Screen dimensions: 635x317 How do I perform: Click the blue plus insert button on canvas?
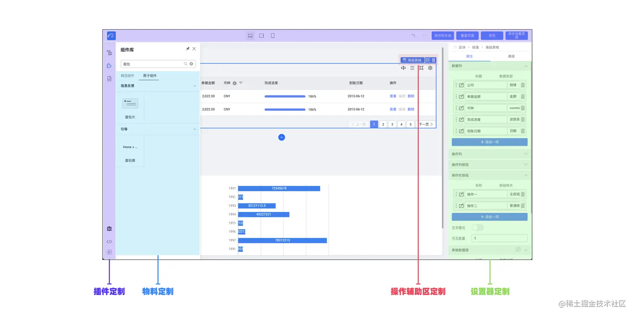coord(281,137)
